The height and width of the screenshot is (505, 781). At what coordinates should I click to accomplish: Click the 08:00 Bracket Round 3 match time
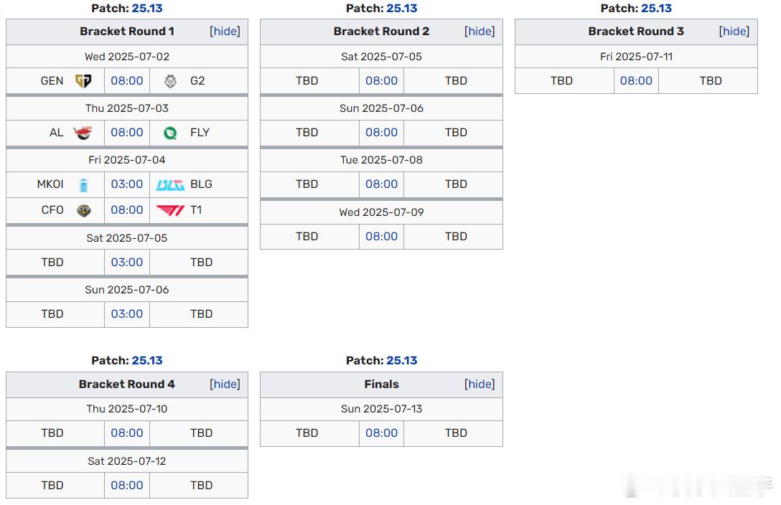(636, 80)
